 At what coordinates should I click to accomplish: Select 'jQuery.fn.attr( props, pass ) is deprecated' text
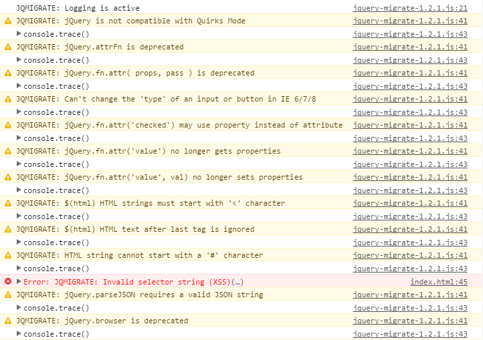[x=160, y=73]
